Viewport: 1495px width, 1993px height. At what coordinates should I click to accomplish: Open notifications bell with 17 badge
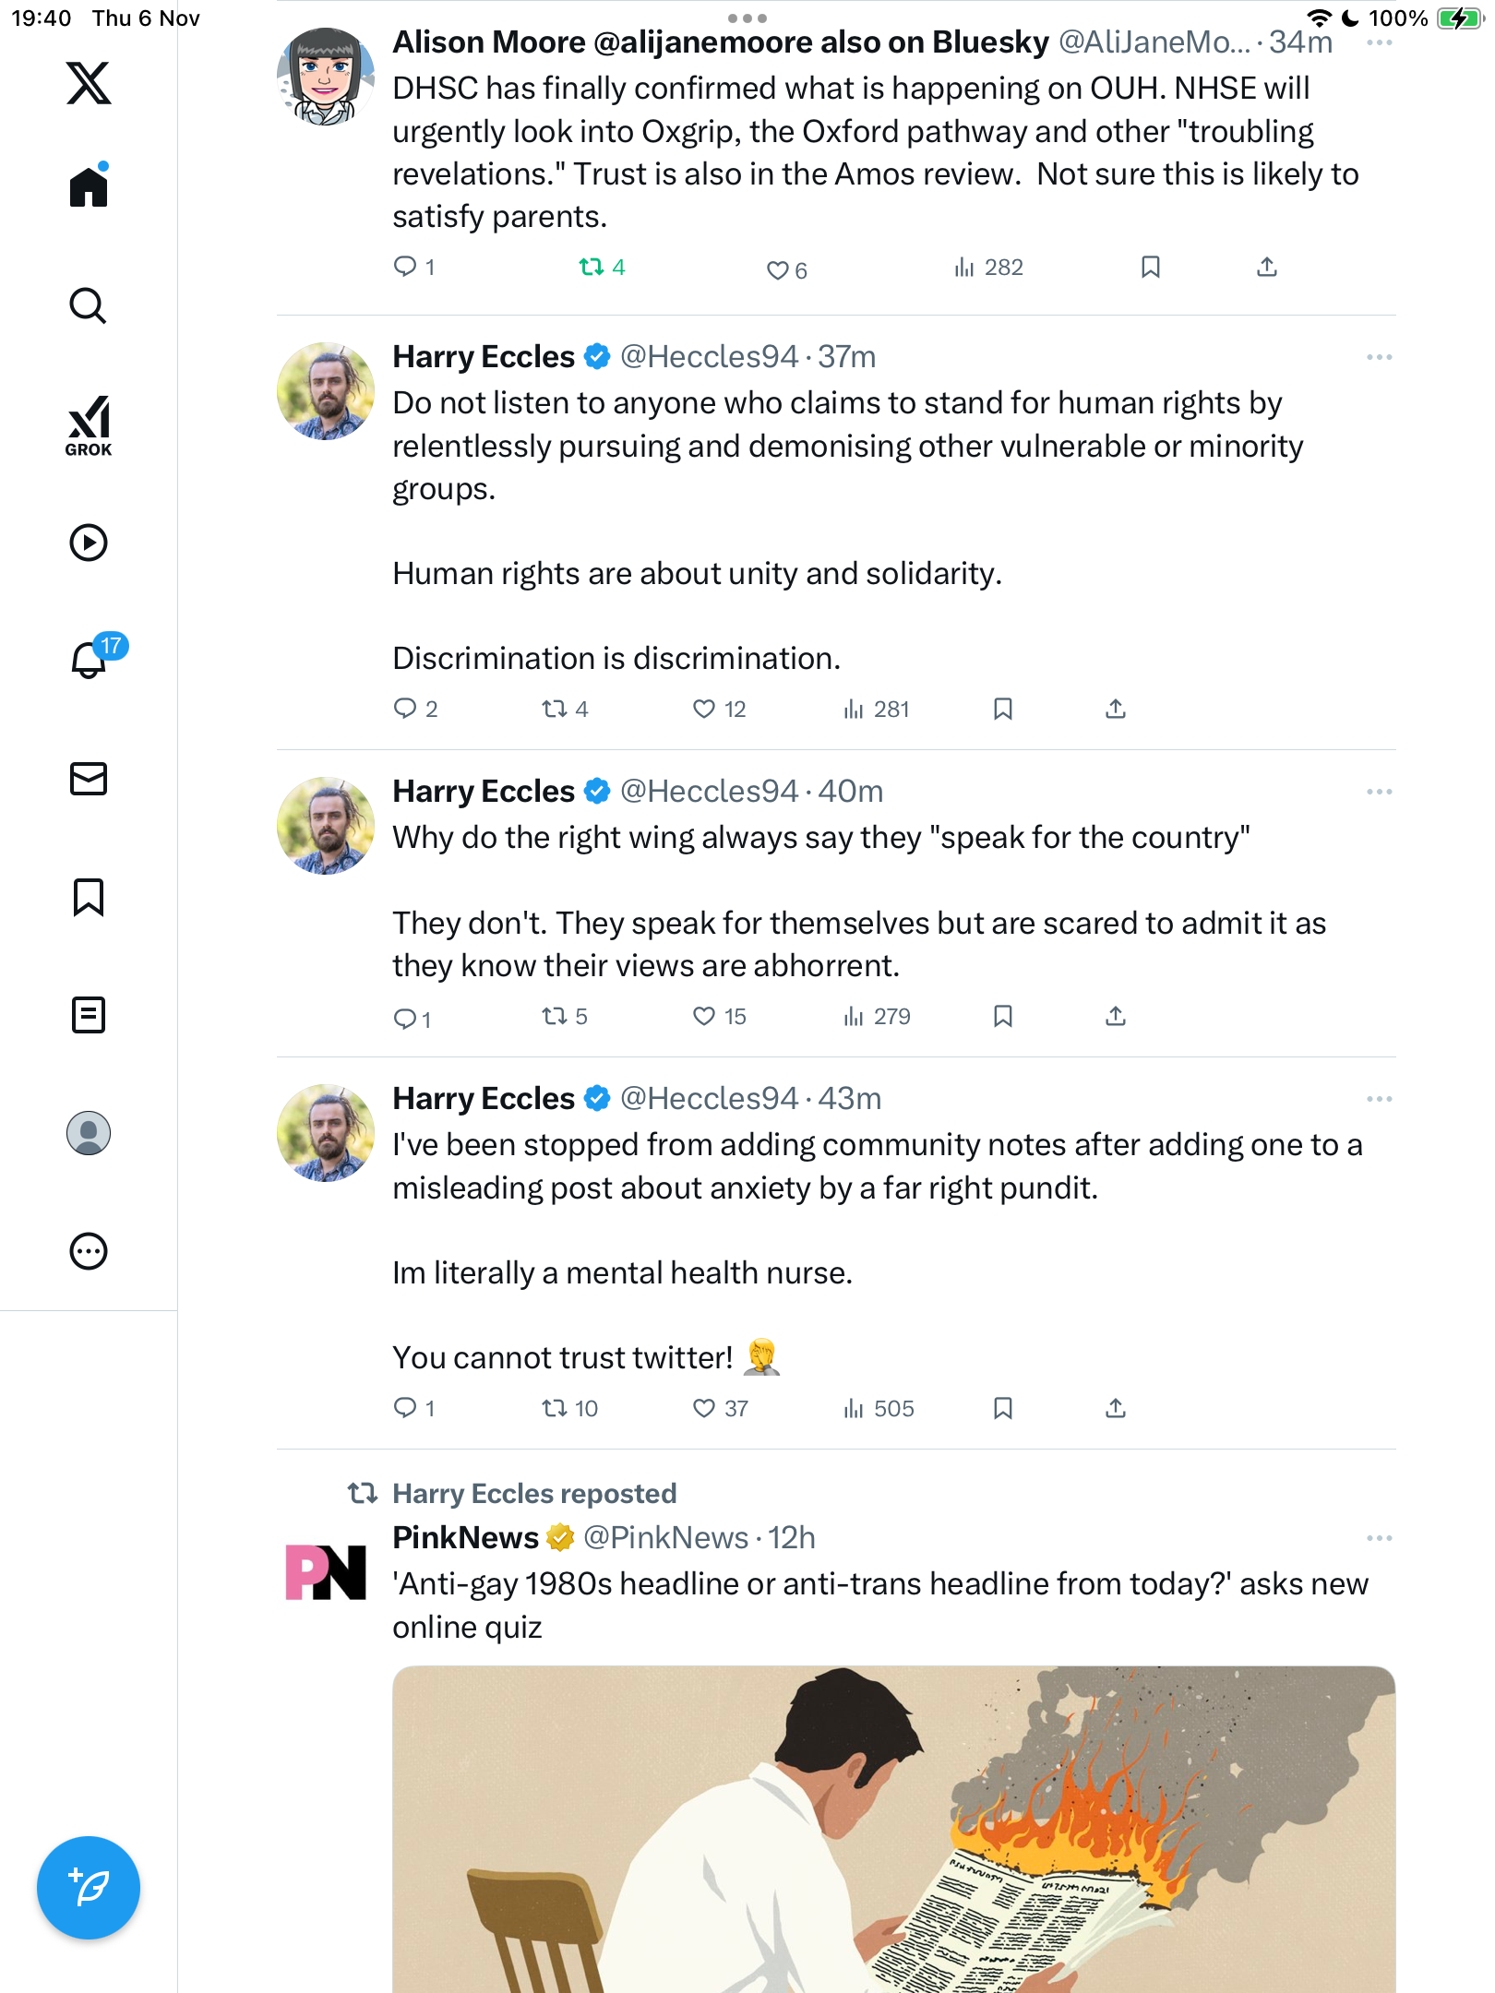90,660
